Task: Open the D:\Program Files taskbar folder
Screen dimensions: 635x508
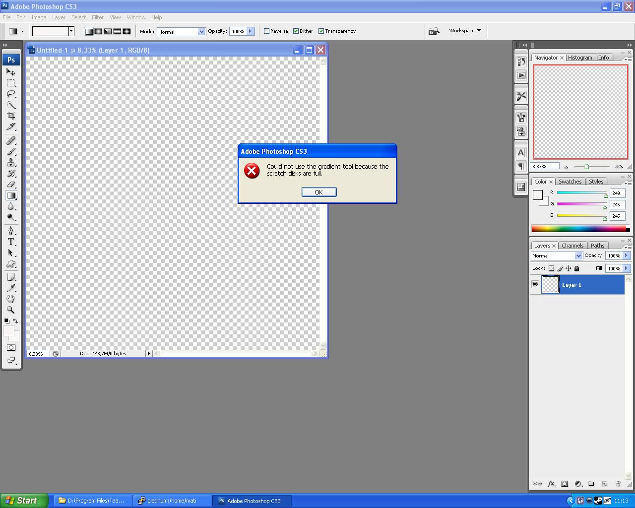Action: coord(93,501)
